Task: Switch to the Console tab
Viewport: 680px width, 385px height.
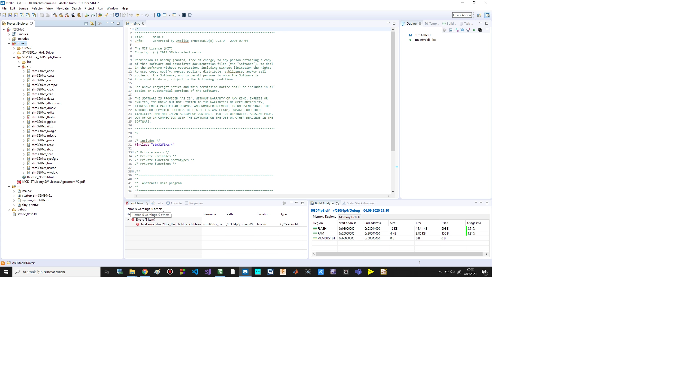Action: (x=174, y=203)
